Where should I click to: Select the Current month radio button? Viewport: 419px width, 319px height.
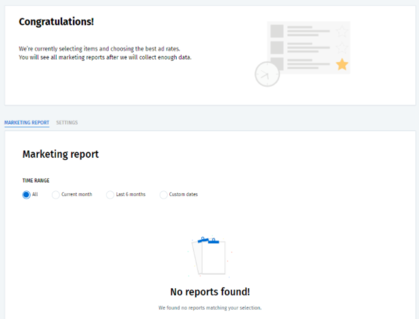[x=55, y=195]
